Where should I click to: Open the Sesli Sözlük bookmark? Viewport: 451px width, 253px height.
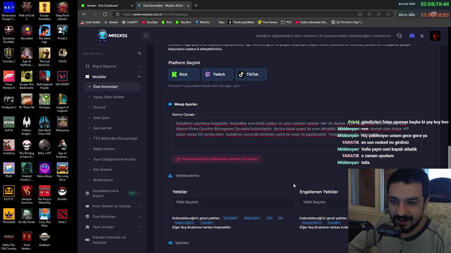(x=90, y=22)
